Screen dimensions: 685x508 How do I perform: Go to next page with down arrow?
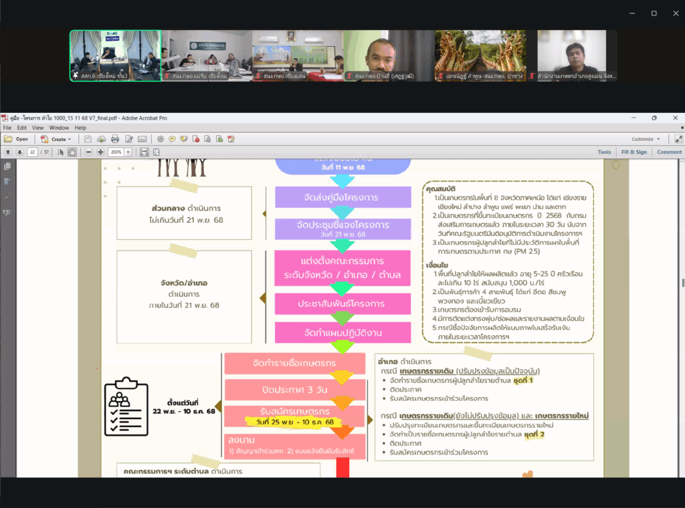coord(19,152)
